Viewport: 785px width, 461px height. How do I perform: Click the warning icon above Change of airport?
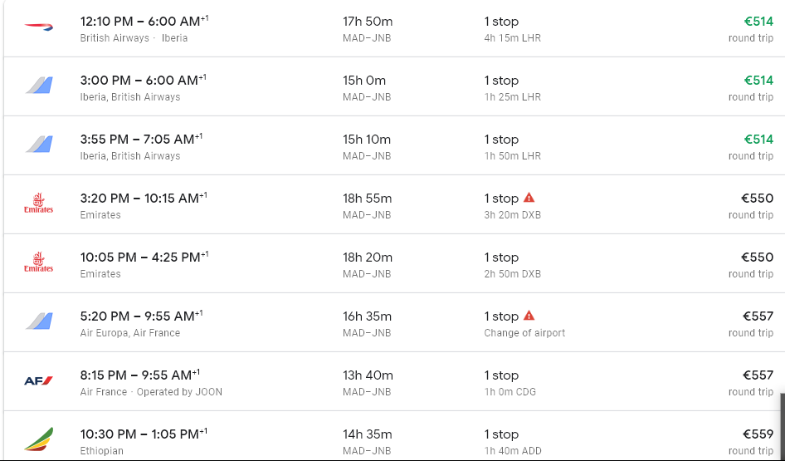tap(529, 316)
